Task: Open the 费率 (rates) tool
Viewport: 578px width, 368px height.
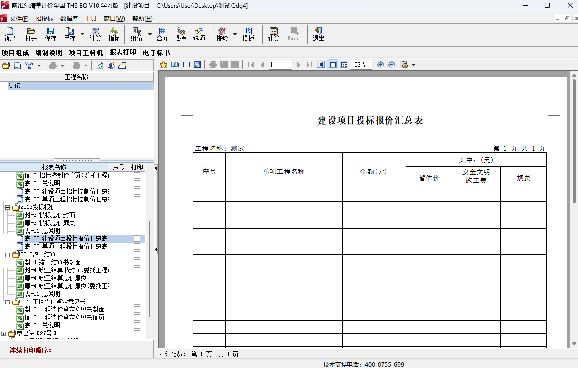Action: point(181,34)
